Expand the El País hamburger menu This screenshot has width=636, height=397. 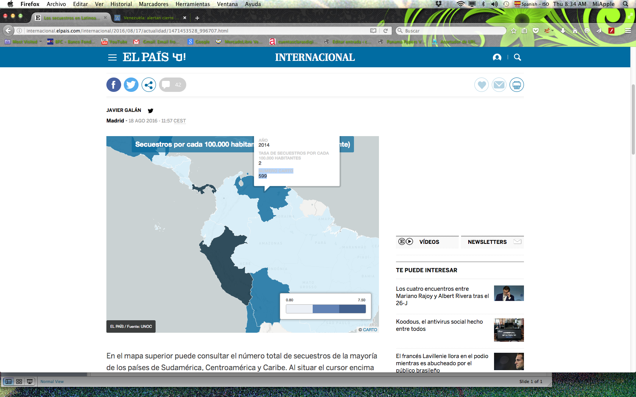point(112,57)
